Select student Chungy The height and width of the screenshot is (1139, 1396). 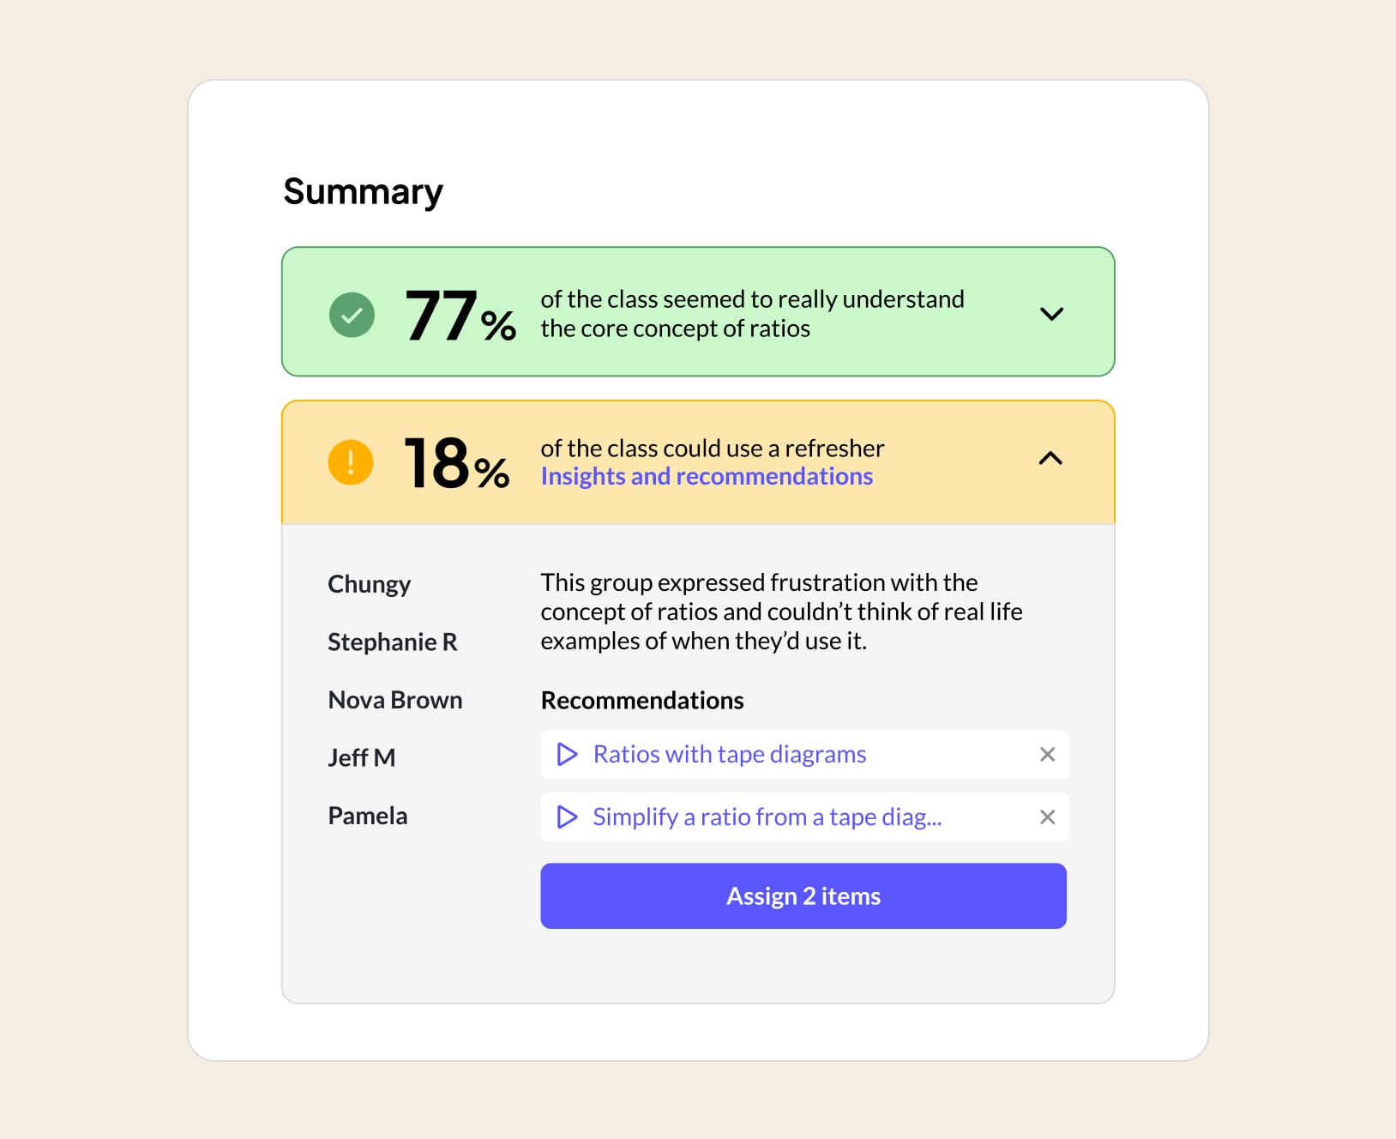tap(369, 584)
